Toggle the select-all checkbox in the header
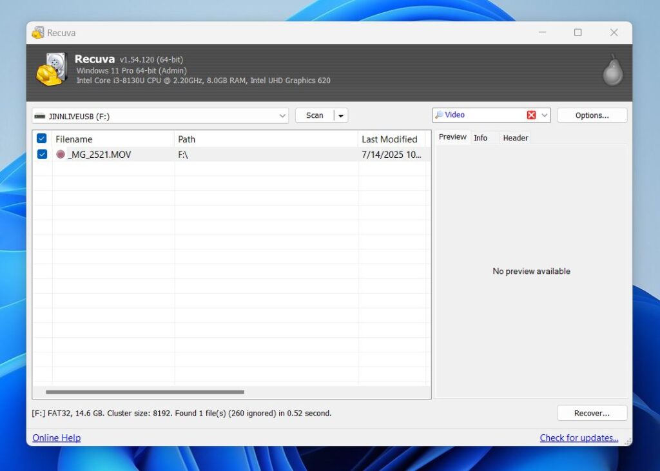Image resolution: width=660 pixels, height=471 pixels. click(41, 139)
